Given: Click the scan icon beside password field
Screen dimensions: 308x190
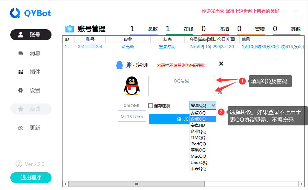Looking at the screenshot, I should click(220, 92).
